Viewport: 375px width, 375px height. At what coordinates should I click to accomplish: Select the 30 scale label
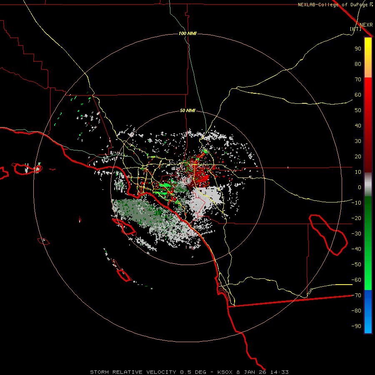358,141
